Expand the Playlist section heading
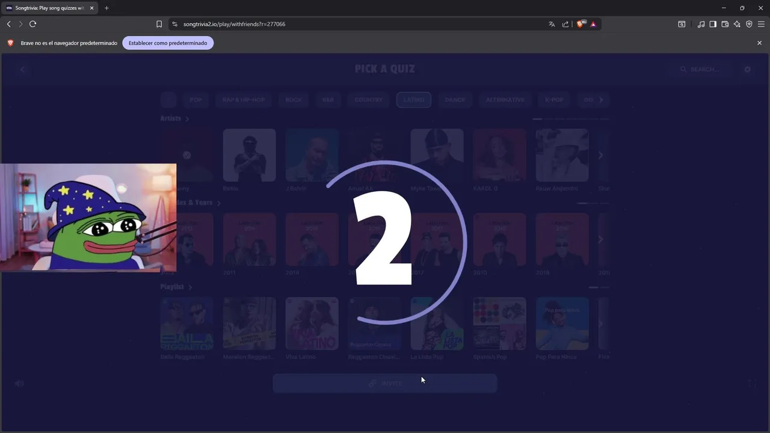Image resolution: width=770 pixels, height=433 pixels. pos(176,287)
